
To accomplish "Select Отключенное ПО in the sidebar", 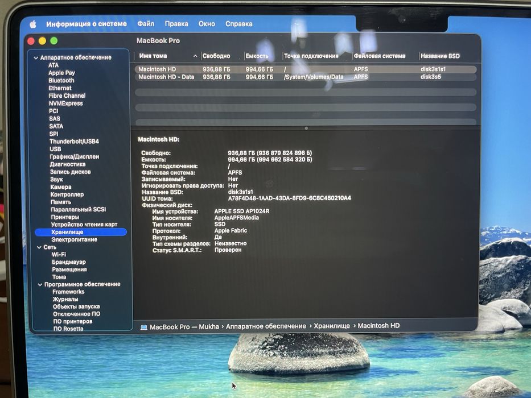I will 76,314.
